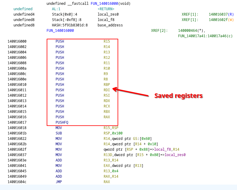Image resolution: width=237 pixels, height=190 pixels.
Task: Select RAX operand of PUSH at 140016016
Action: (107, 117)
